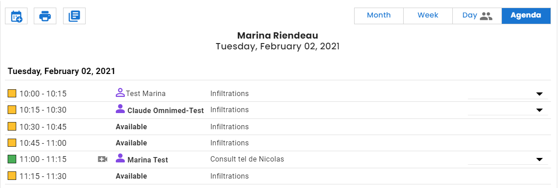Open dropdown on the Consult tel de Nicolas row
This screenshot has width=560, height=188.
pyautogui.click(x=508, y=159)
